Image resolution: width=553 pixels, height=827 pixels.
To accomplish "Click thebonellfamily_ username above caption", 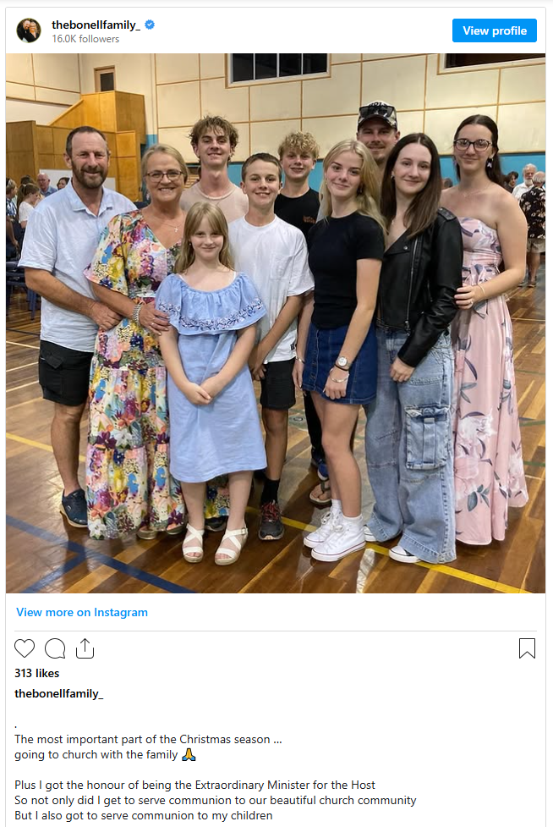I will (59, 693).
